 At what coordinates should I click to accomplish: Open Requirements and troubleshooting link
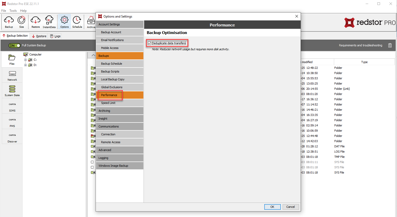(360, 45)
